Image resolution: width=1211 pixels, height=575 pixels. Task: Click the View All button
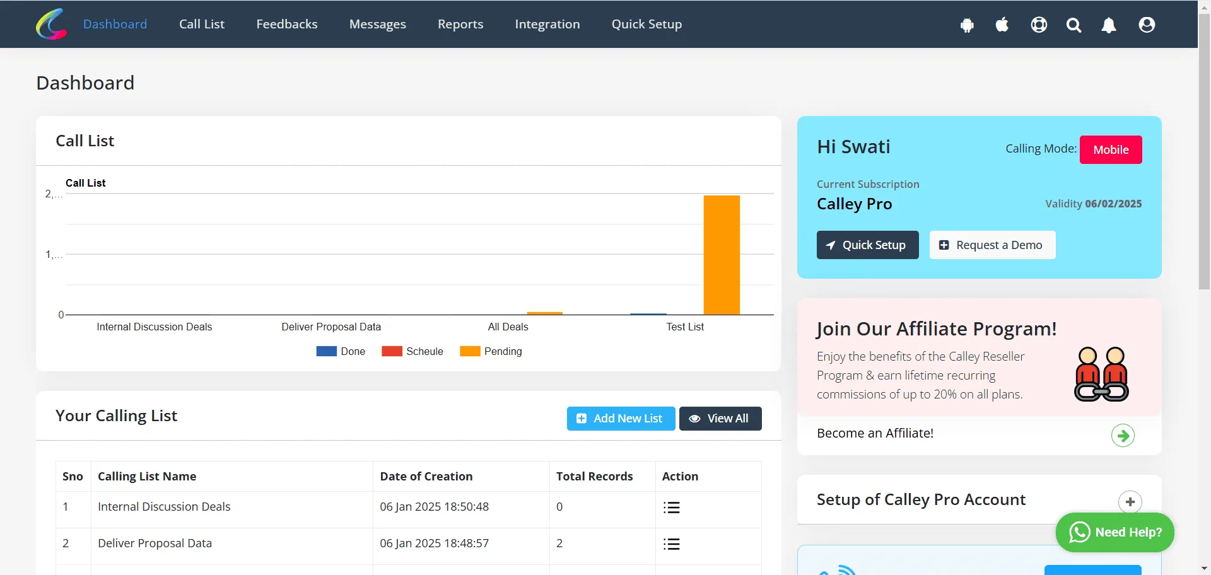pyautogui.click(x=720, y=419)
